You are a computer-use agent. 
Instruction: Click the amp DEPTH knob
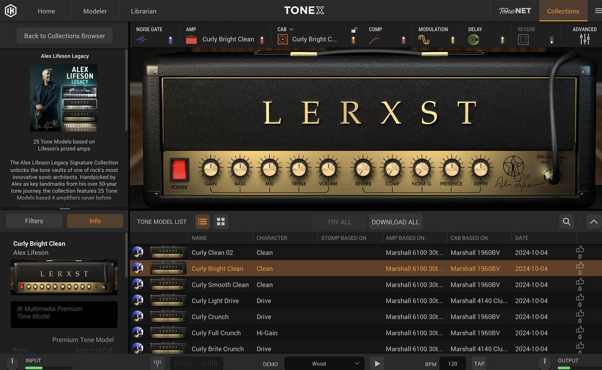click(481, 169)
